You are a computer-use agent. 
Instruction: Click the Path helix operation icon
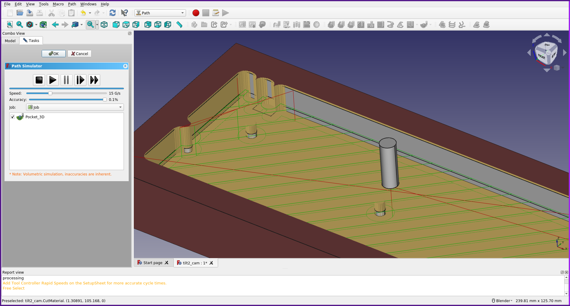click(x=391, y=25)
